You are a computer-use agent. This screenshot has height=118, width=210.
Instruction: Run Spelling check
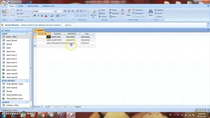pyautogui.click(x=114, y=13)
